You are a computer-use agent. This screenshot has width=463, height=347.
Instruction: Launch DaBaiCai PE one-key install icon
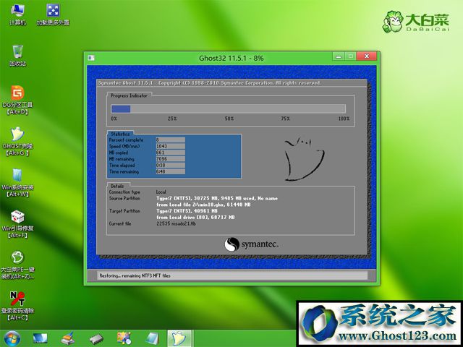click(17, 265)
